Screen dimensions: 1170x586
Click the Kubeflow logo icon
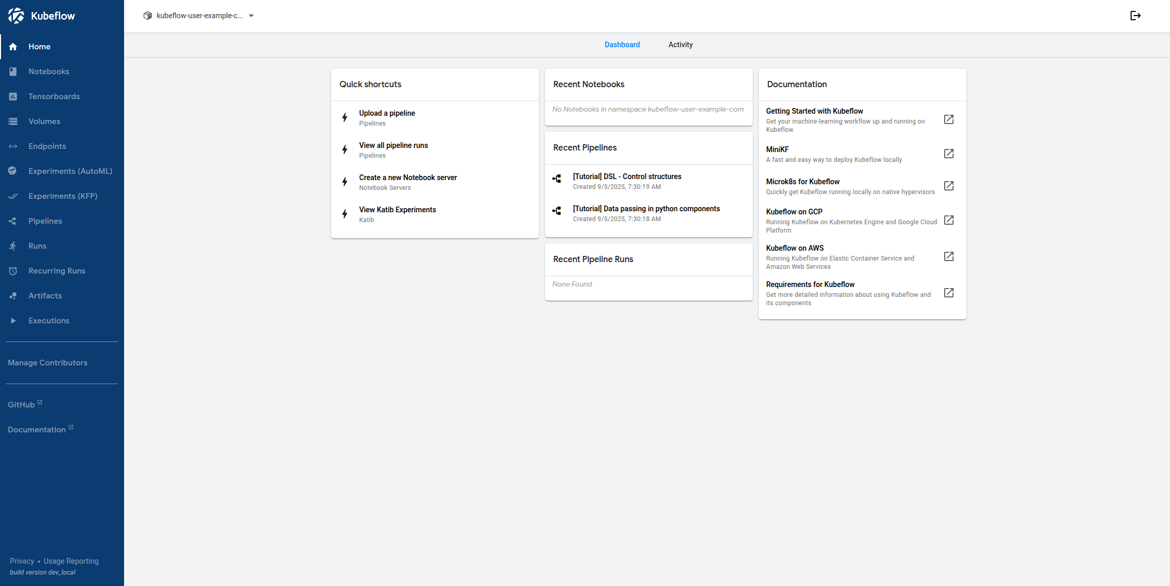(x=16, y=16)
